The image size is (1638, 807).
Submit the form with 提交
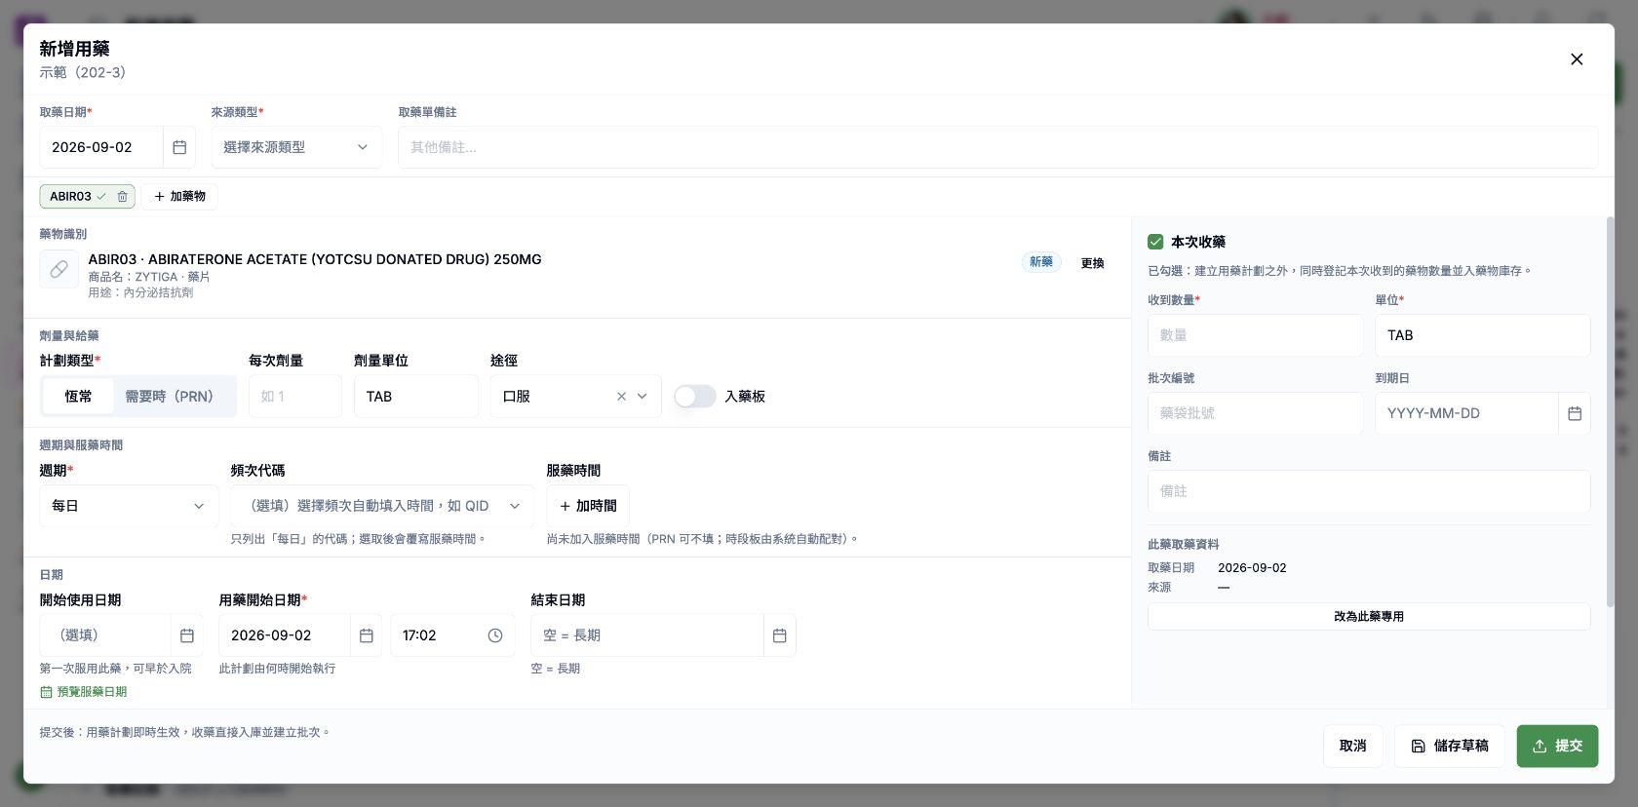(x=1557, y=747)
